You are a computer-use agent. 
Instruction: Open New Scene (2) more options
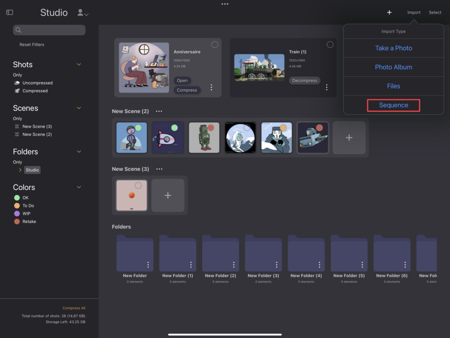click(159, 111)
